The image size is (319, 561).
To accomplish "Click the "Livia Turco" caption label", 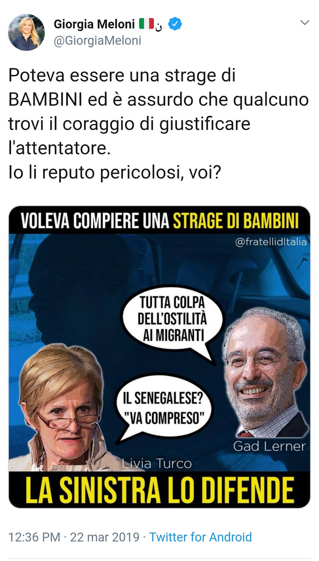I will pos(157,464).
